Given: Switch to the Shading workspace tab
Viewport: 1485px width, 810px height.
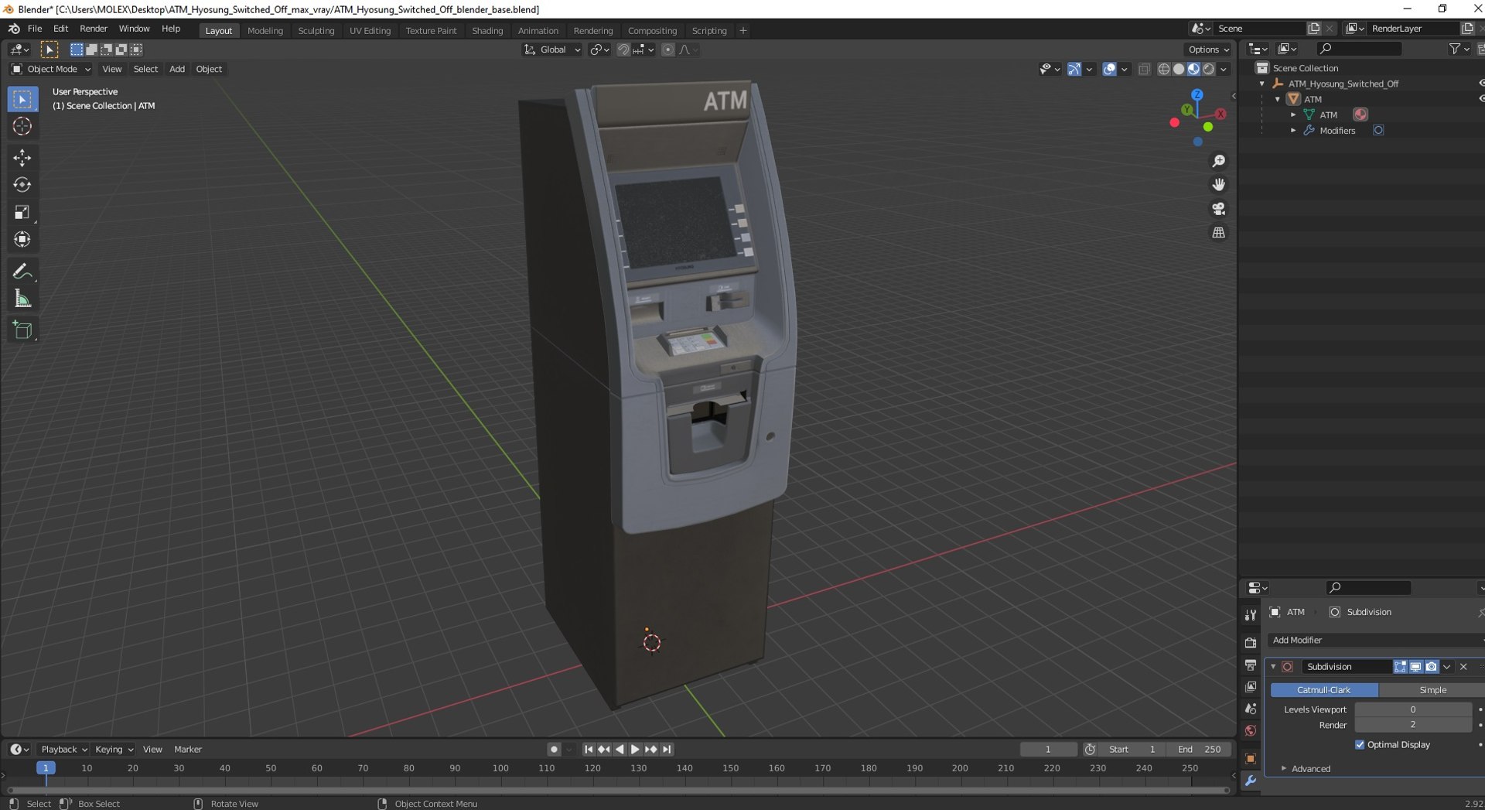Looking at the screenshot, I should [487, 31].
